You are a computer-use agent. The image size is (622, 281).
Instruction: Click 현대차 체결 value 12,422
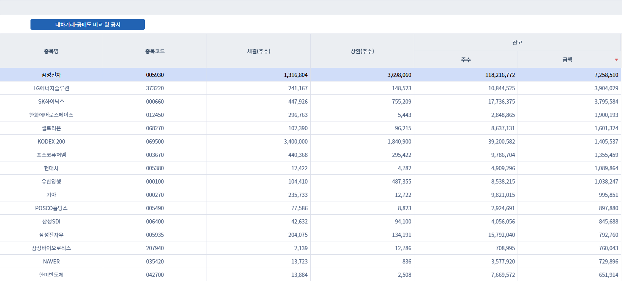(300, 168)
